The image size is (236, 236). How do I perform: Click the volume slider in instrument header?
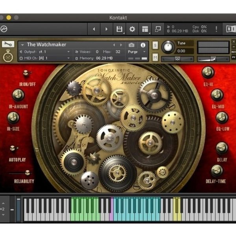[213, 59]
